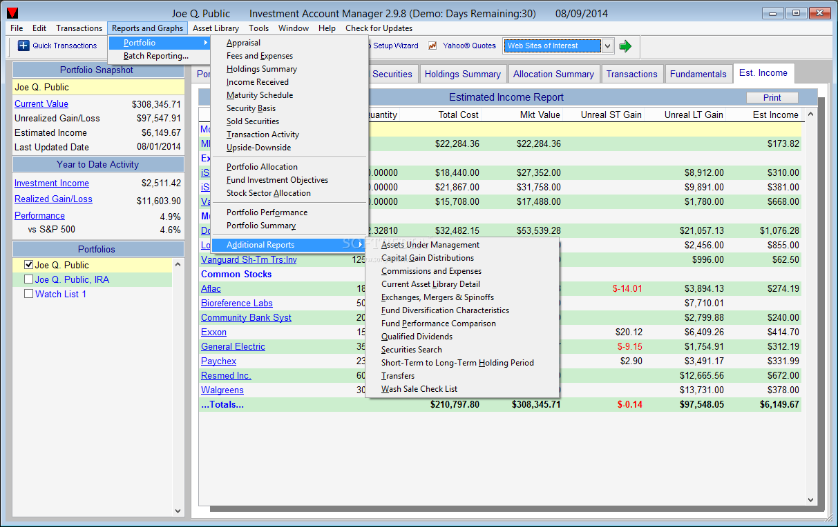Image resolution: width=838 pixels, height=527 pixels.
Task: Select Capital Gain Distributions report
Action: pos(428,258)
